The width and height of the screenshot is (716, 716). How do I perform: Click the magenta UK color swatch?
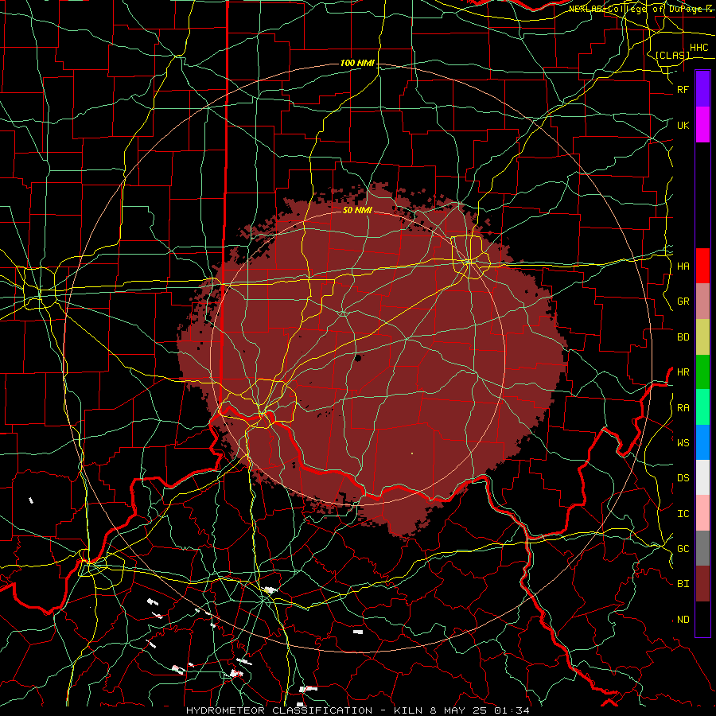[x=702, y=125]
